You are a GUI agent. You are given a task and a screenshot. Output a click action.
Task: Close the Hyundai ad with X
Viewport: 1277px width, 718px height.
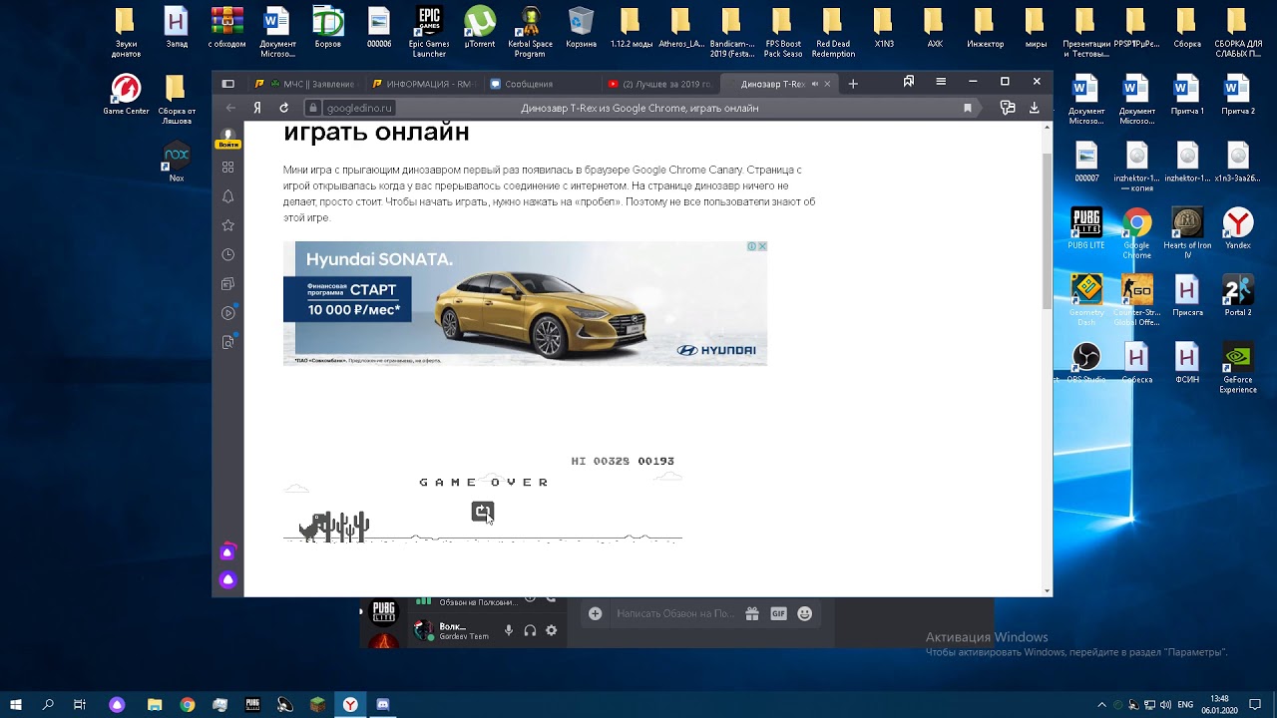pos(762,246)
